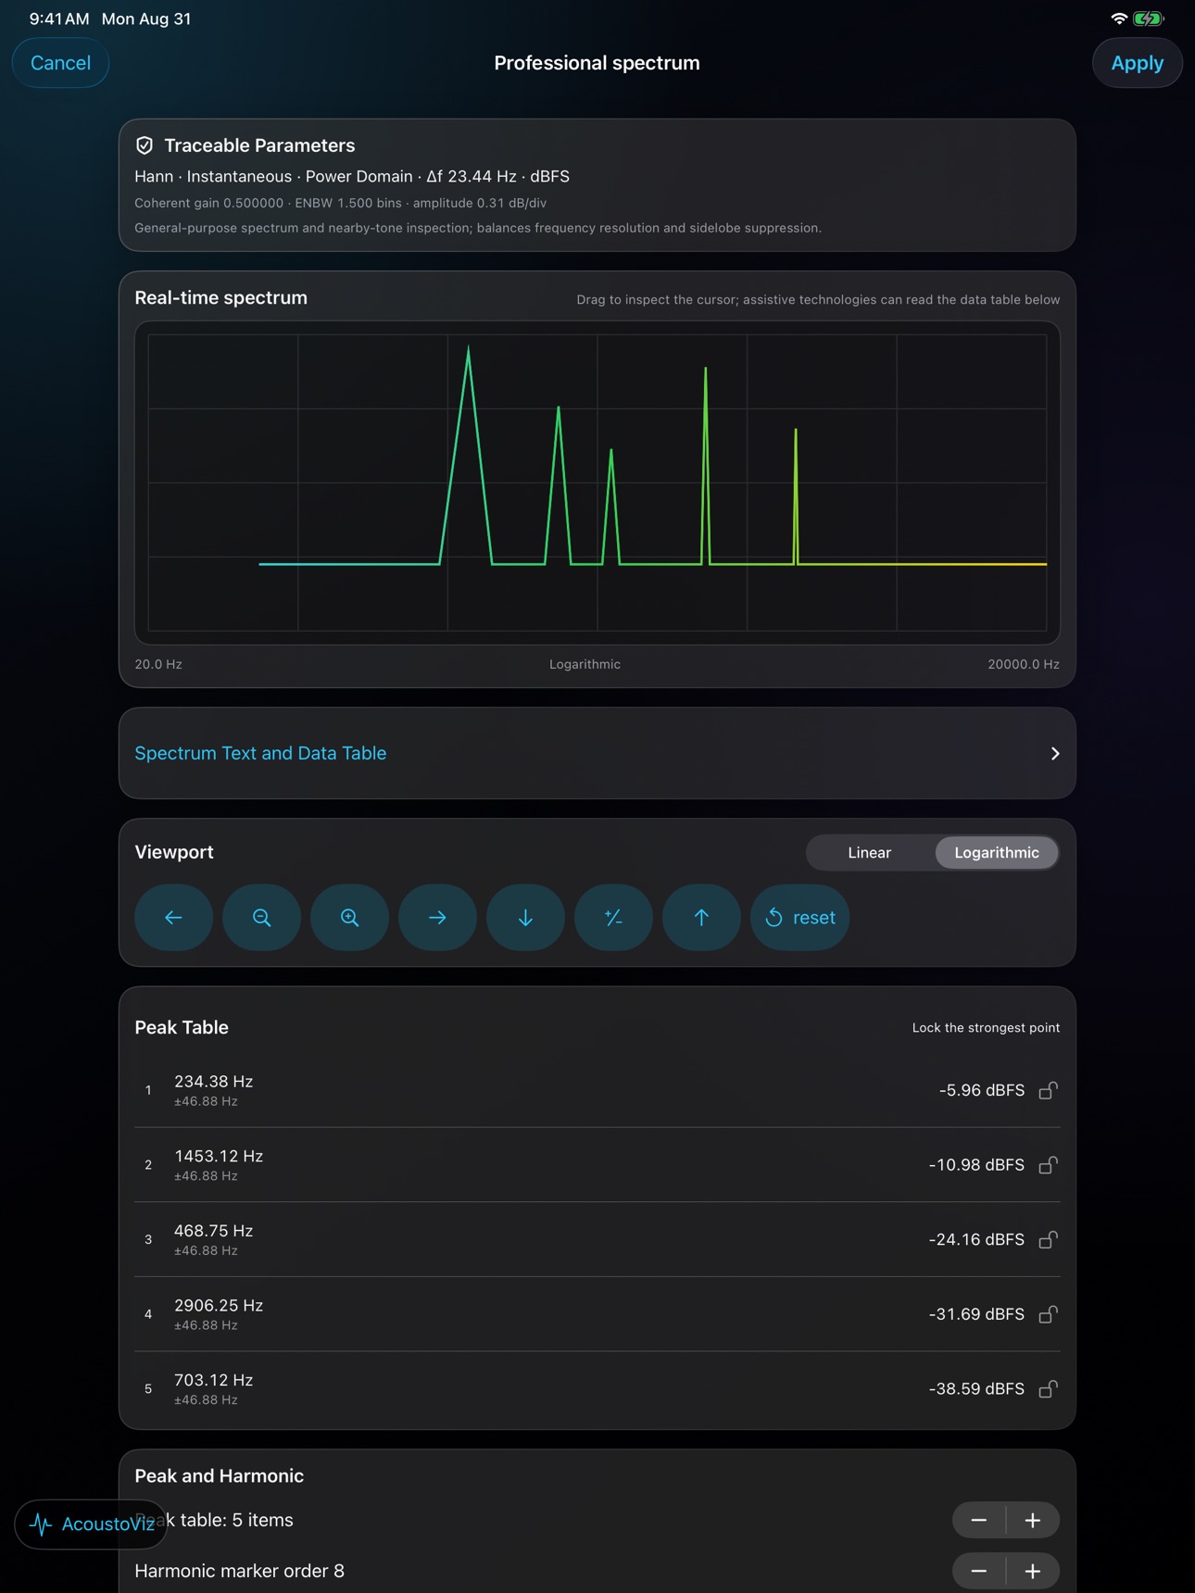
Task: Click the "Harmonic marker order 8" label
Action: point(239,1571)
